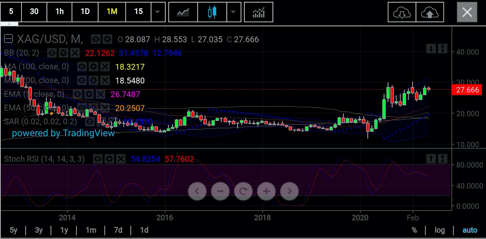Remove the EMA (5, close, 0) indicator

pos(100,94)
